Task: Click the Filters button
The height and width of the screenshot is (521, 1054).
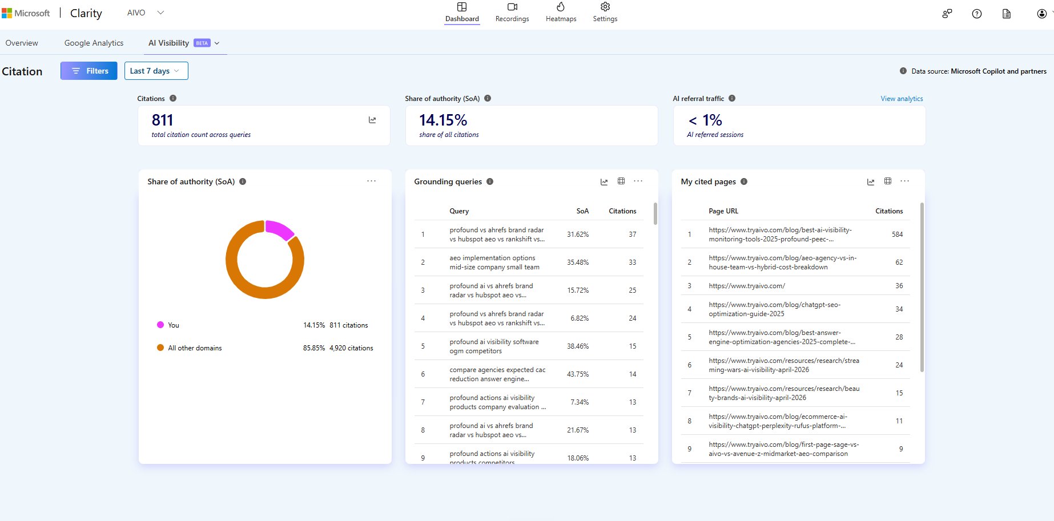Action: 88,71
